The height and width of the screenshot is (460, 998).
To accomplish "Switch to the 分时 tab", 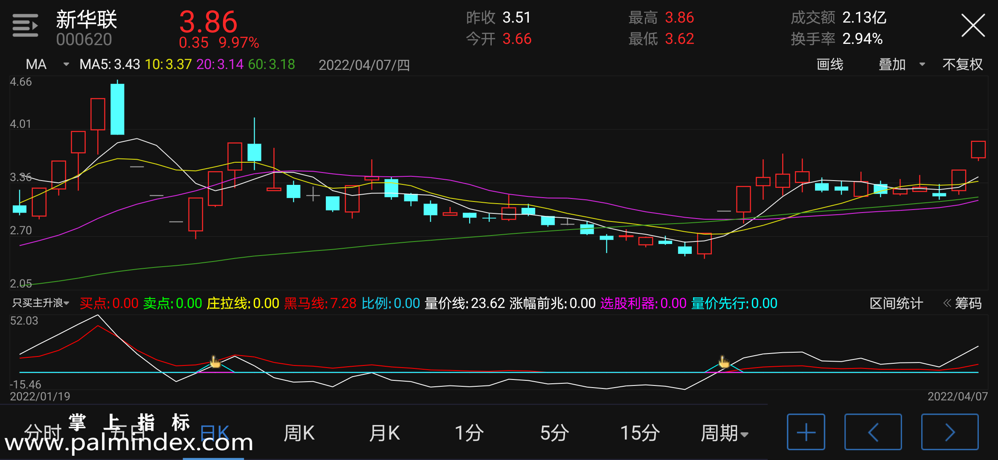I will click(x=43, y=433).
